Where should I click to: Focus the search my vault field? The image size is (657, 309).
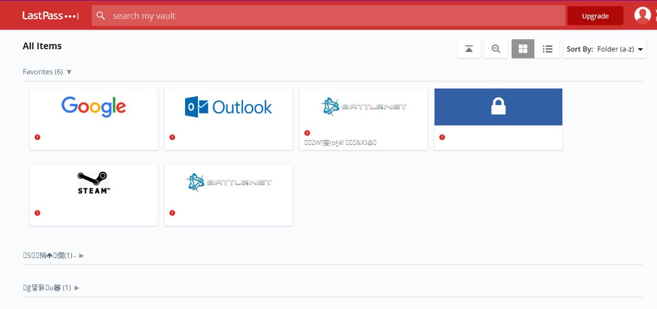328,16
